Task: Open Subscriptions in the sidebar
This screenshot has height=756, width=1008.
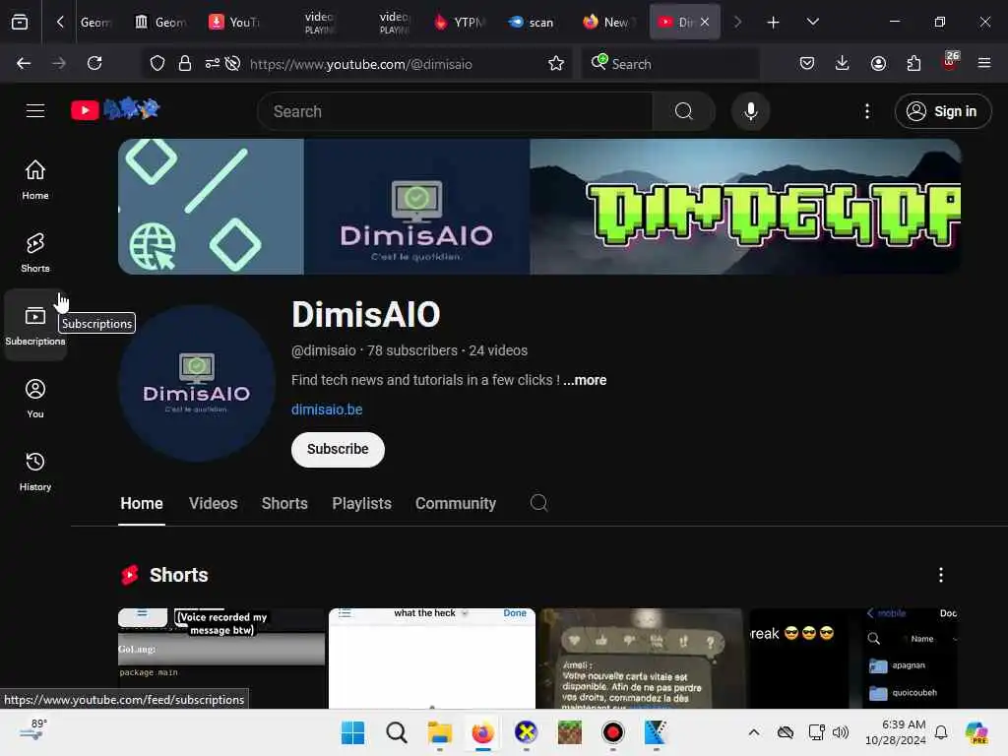Action: point(35,325)
